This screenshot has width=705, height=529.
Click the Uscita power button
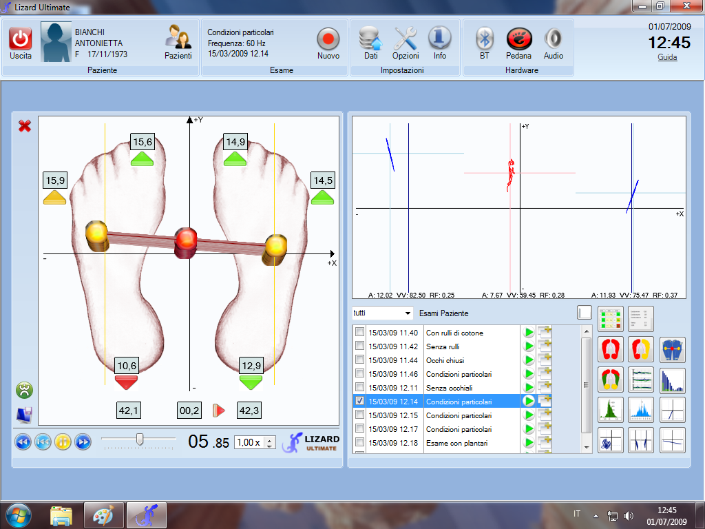pos(21,39)
